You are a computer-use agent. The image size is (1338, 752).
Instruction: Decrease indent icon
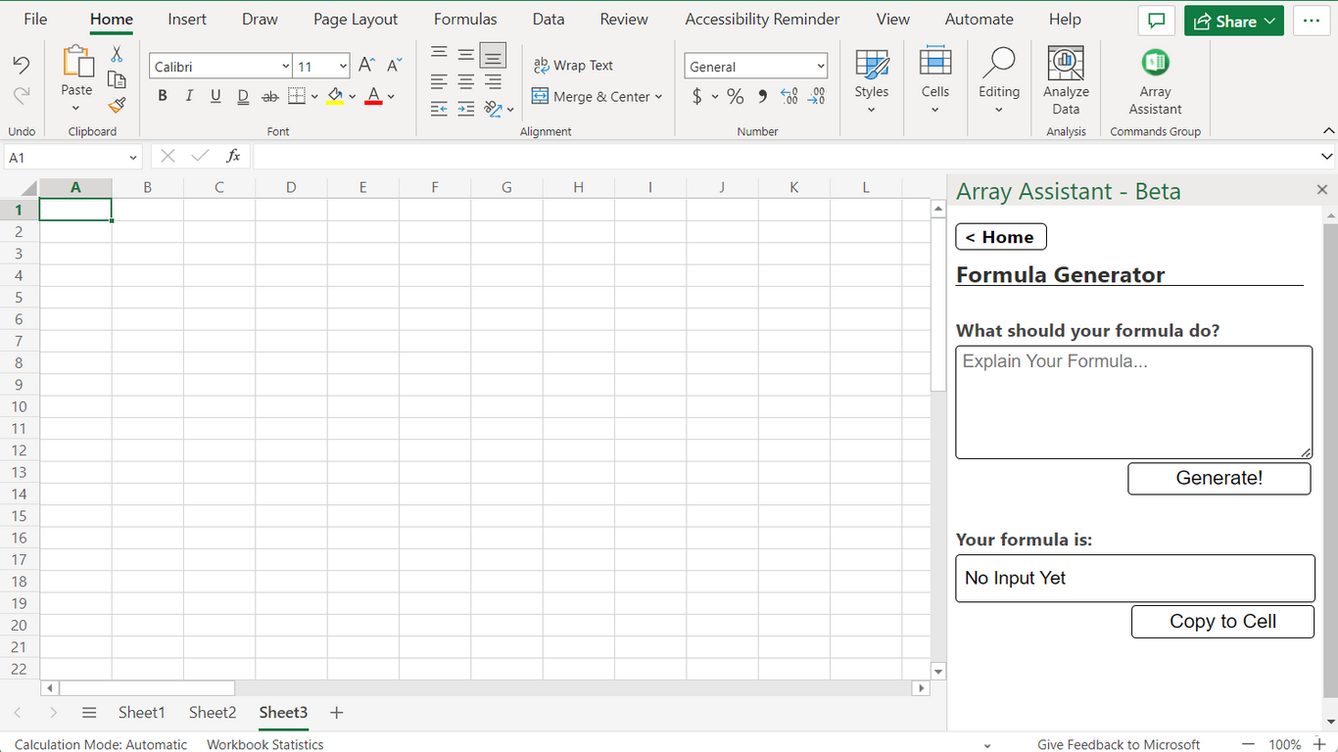(439, 109)
